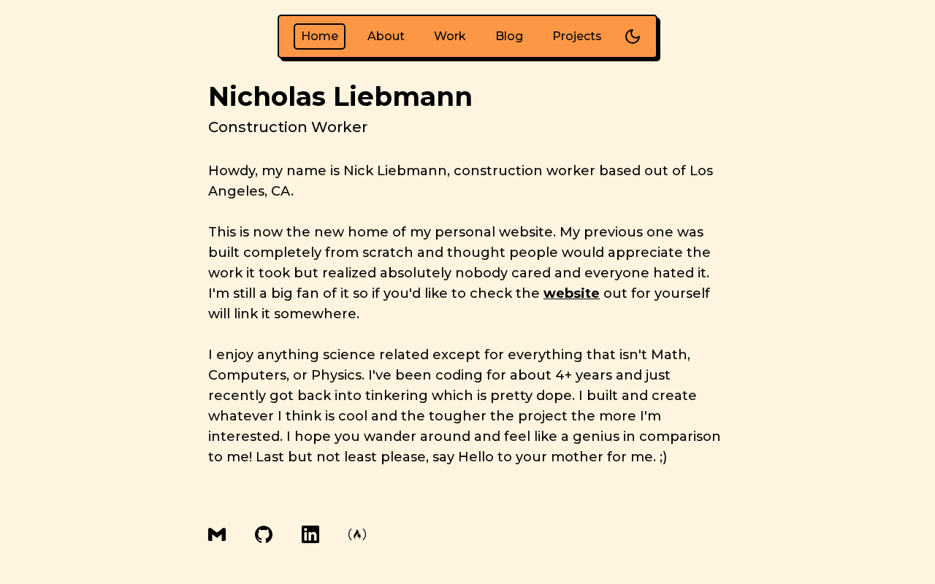Select Projects in the navigation bar
The image size is (935, 584).
click(x=577, y=36)
